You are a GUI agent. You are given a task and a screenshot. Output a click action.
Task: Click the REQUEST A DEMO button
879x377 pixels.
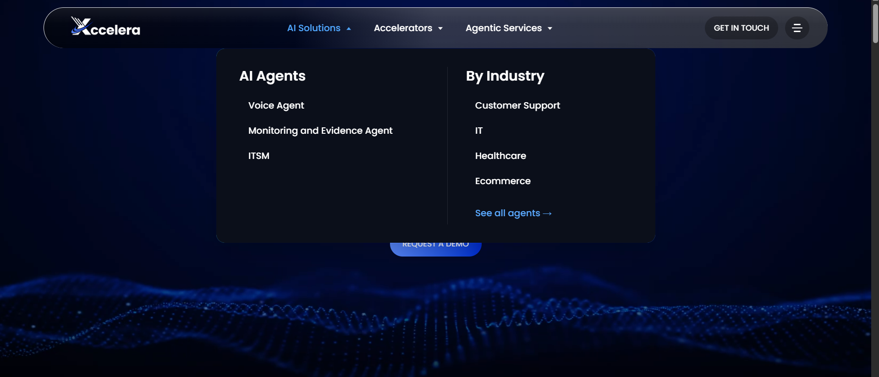pyautogui.click(x=435, y=248)
